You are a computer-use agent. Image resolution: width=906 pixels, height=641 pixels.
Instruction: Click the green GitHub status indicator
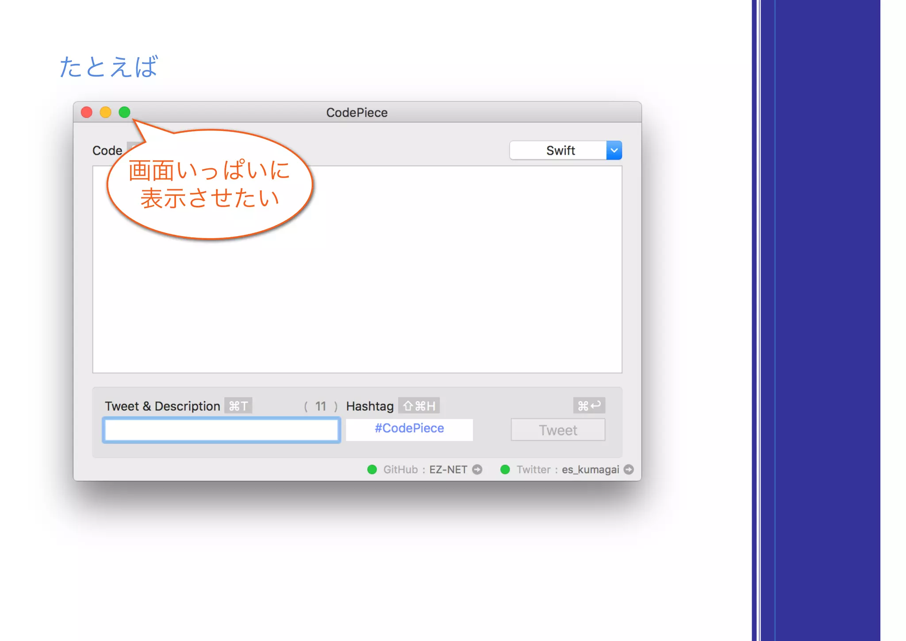click(x=372, y=469)
